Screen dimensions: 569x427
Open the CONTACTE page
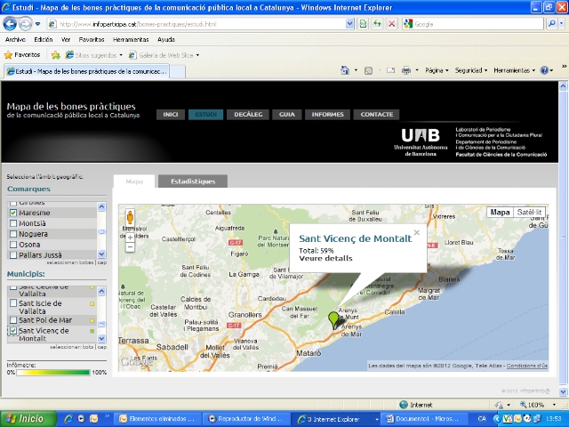377,115
